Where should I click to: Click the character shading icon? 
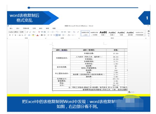42,35
